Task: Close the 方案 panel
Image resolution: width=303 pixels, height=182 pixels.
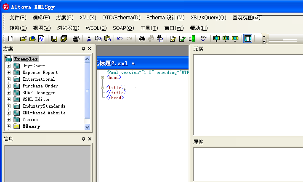Action: [x=90, y=49]
